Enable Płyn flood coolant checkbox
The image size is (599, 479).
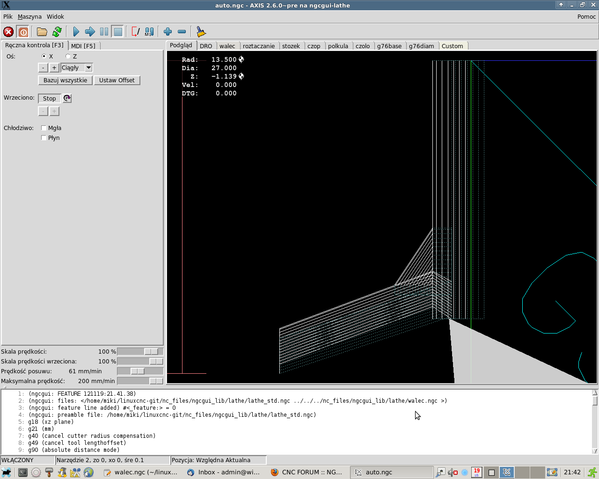tap(44, 138)
